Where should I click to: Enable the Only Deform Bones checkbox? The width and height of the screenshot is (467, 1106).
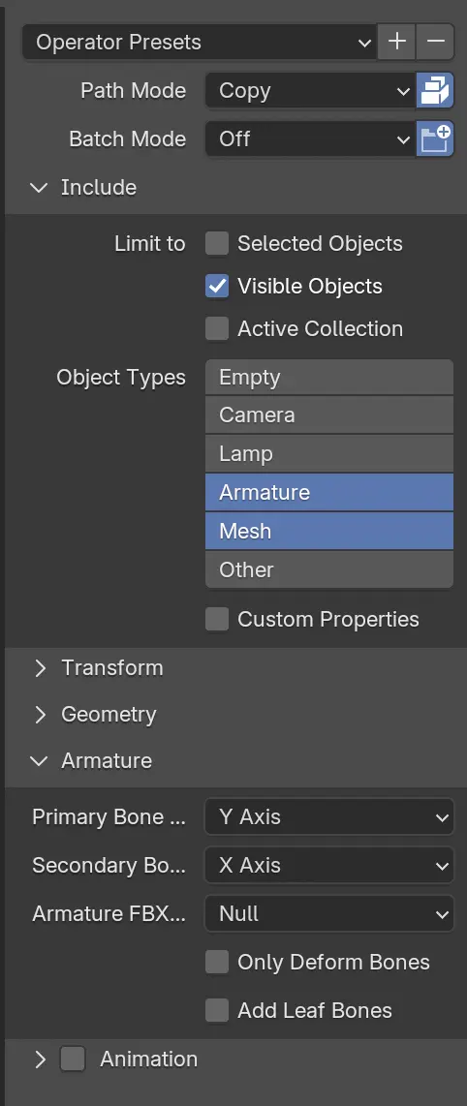(217, 962)
